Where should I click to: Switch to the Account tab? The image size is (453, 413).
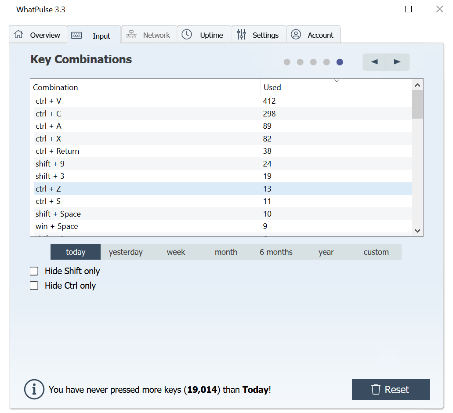point(313,35)
